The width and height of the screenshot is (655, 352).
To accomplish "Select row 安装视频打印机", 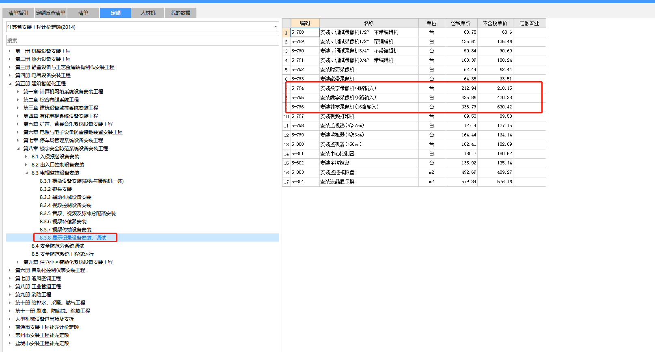I will pyautogui.click(x=414, y=116).
